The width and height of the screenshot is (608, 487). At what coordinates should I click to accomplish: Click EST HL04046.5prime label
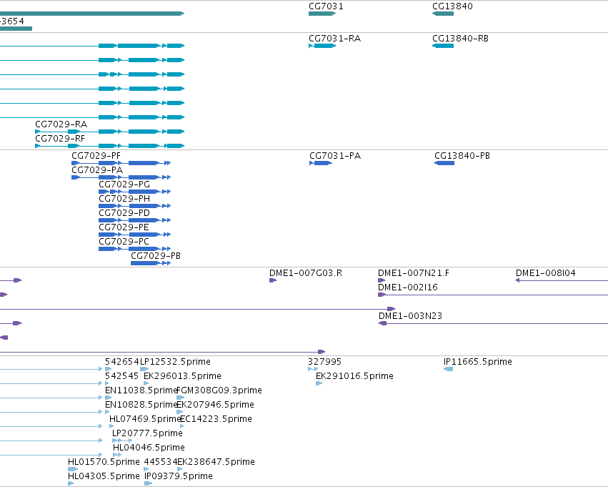pos(149,448)
